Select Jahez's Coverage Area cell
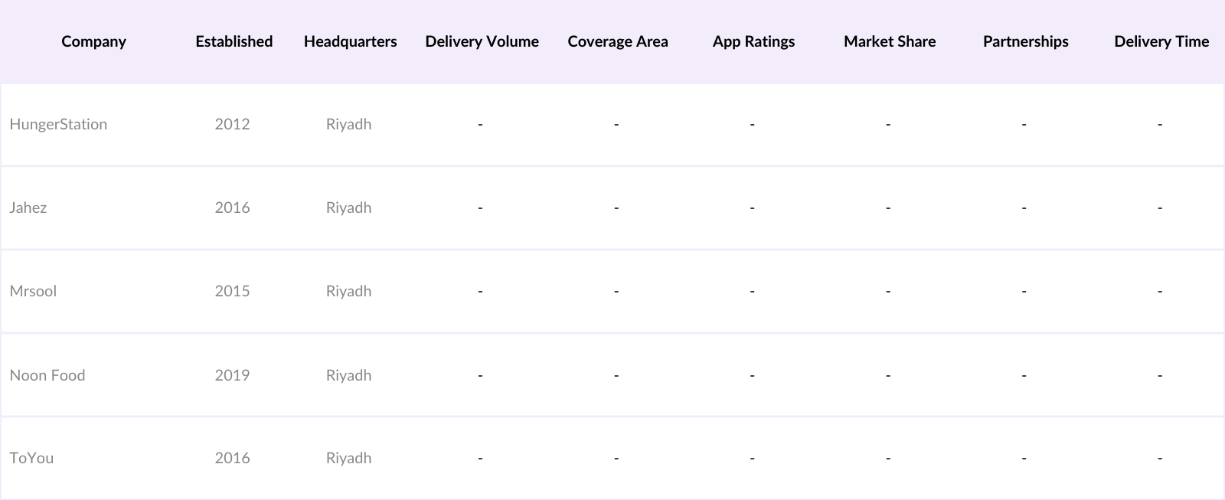Image resolution: width=1225 pixels, height=500 pixels. [616, 208]
